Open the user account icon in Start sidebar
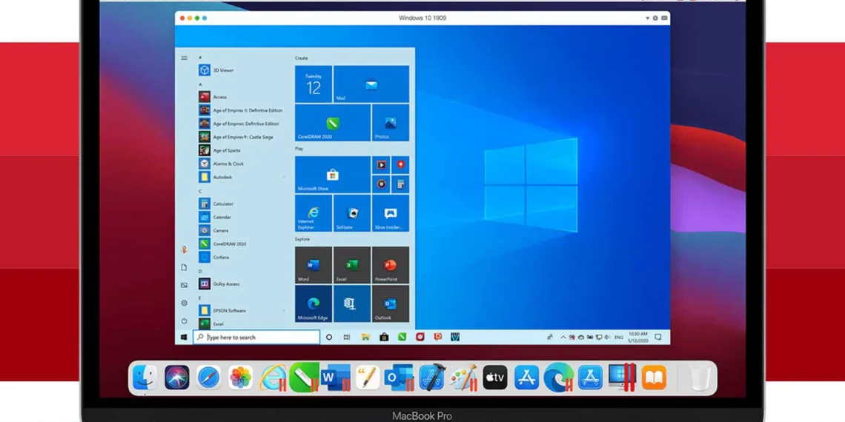Screen dimensions: 845x422 tap(185, 249)
